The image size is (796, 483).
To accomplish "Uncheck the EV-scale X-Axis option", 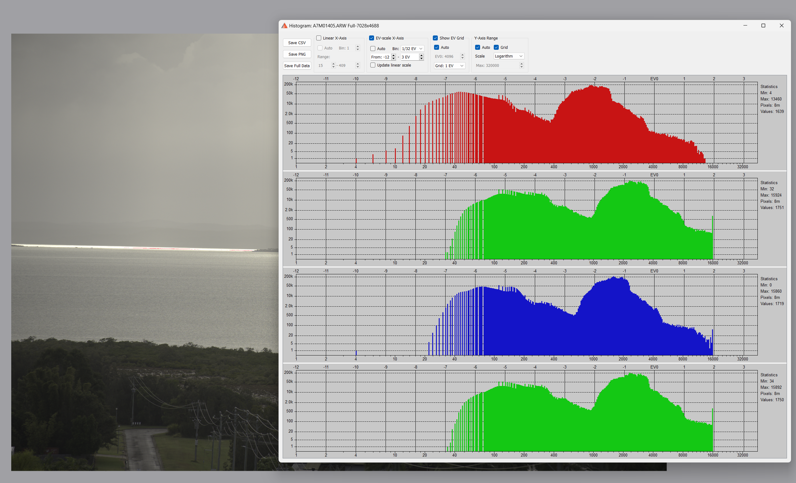I will tap(372, 38).
